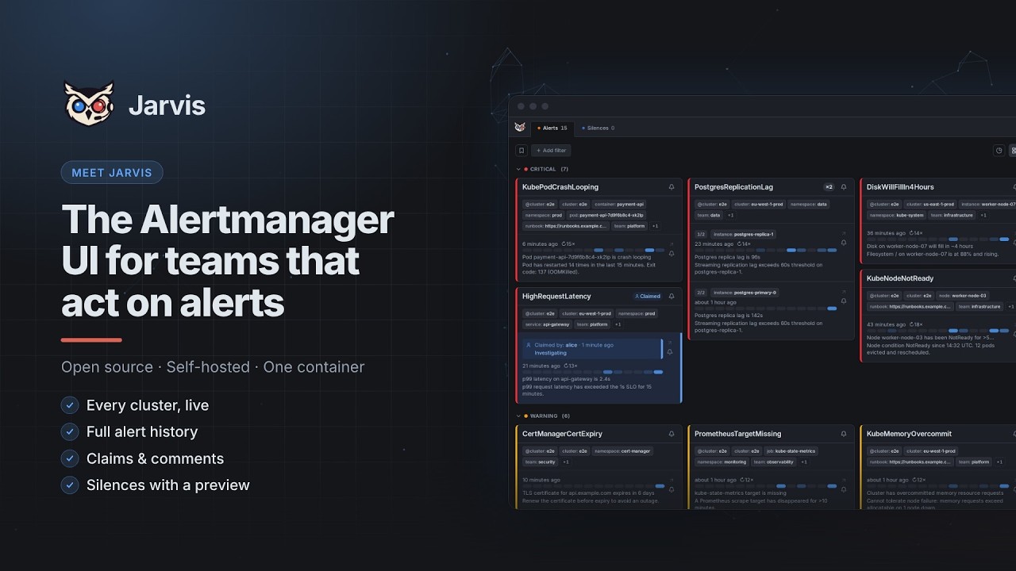Click the KubePodCrashLooping alert title
Image resolution: width=1016 pixels, height=571 pixels.
(x=560, y=187)
